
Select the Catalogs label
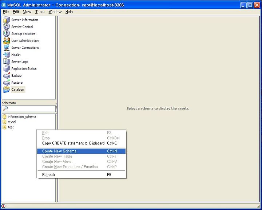click(17, 90)
